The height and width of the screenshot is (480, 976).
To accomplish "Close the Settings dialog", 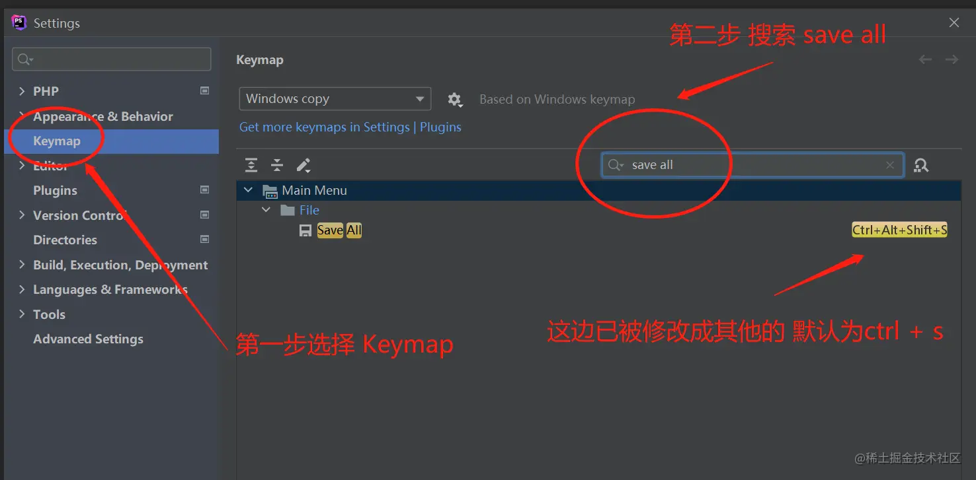I will 954,22.
